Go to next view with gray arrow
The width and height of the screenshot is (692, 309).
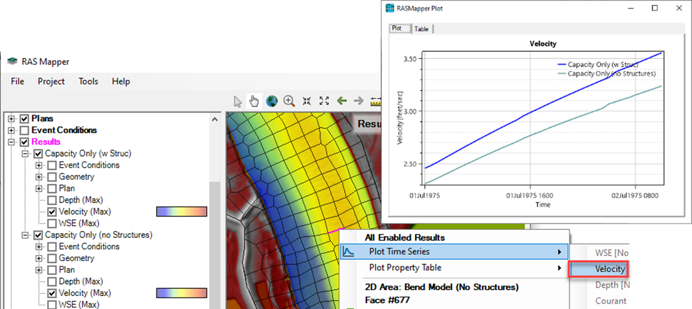click(x=359, y=101)
